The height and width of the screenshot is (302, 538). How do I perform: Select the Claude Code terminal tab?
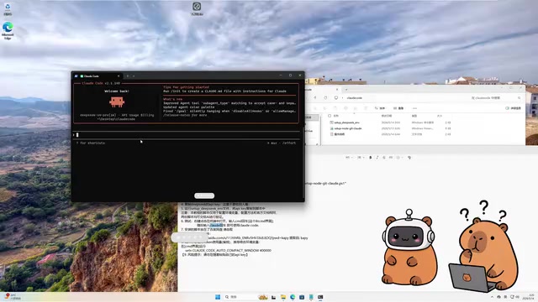click(98, 76)
